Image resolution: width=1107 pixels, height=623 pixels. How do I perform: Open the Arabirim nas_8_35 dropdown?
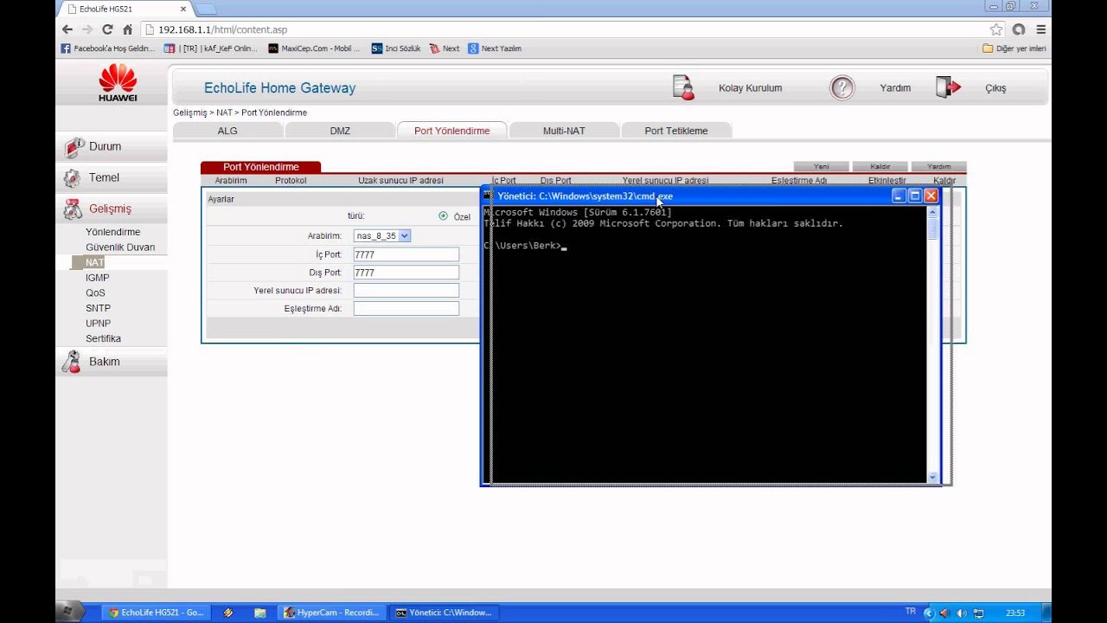[x=381, y=235]
